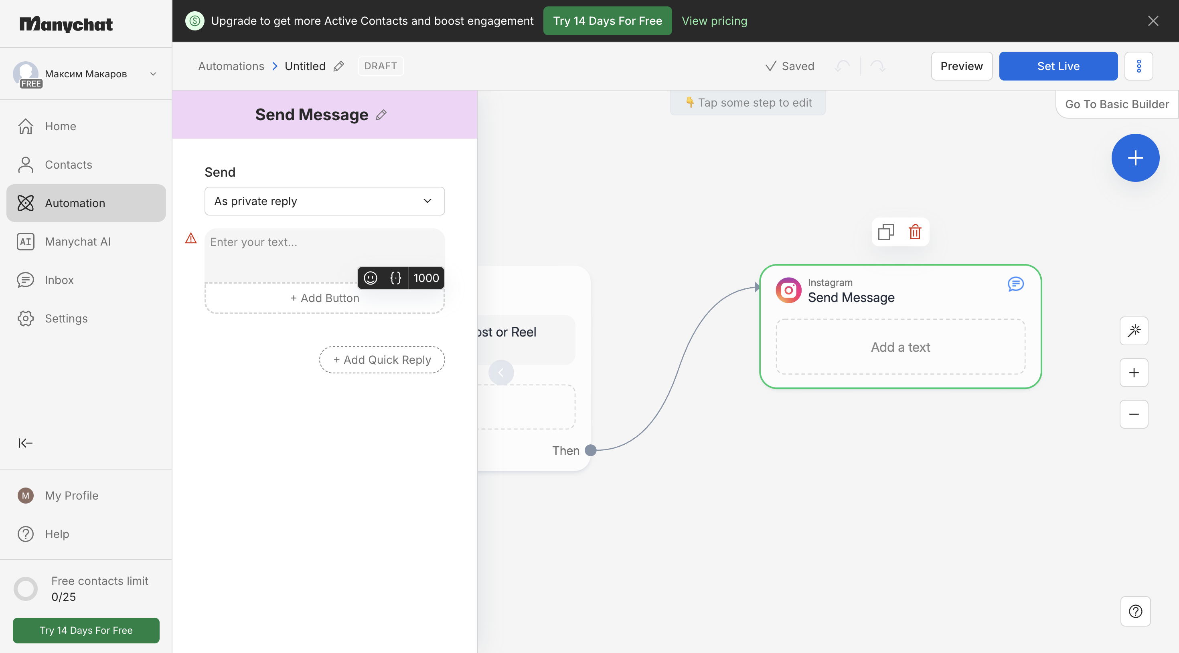Click Add Quick Reply
This screenshot has width=1179, height=653.
coord(382,359)
